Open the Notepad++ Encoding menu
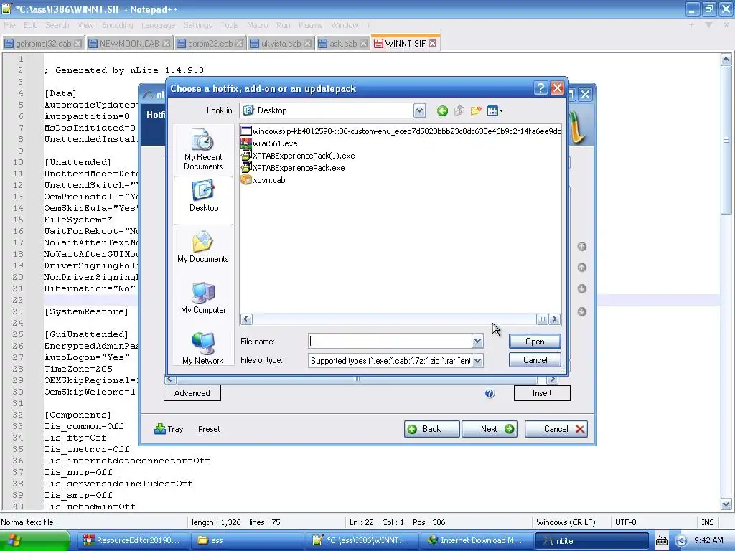735x551 pixels. point(117,25)
